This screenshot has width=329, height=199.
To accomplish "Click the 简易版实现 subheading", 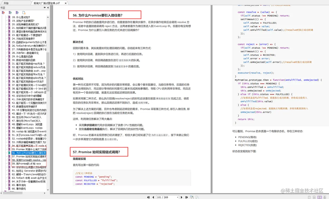I will pyautogui.click(x=79, y=159).
